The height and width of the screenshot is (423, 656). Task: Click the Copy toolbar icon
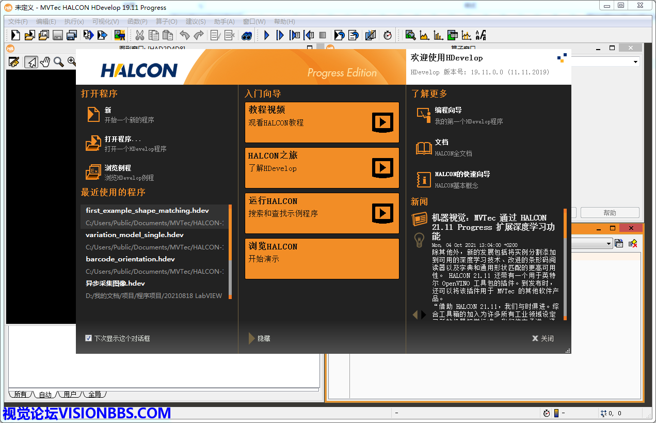click(x=153, y=35)
